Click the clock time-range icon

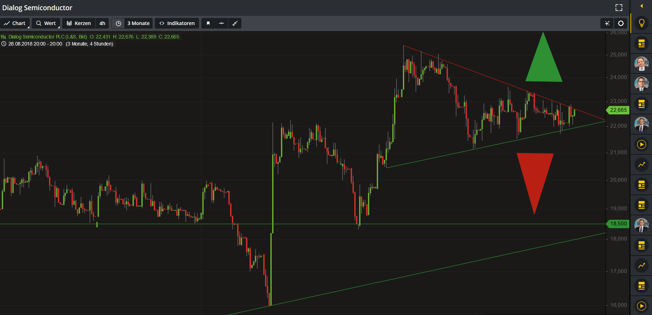click(118, 23)
